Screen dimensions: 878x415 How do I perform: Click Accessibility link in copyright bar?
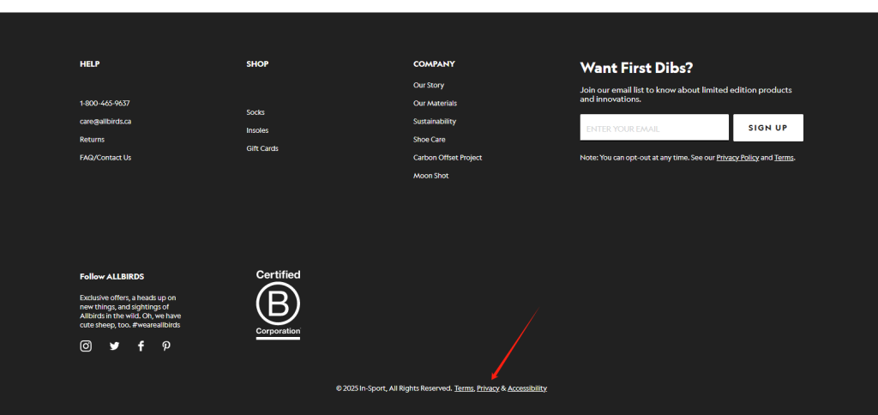(x=526, y=388)
